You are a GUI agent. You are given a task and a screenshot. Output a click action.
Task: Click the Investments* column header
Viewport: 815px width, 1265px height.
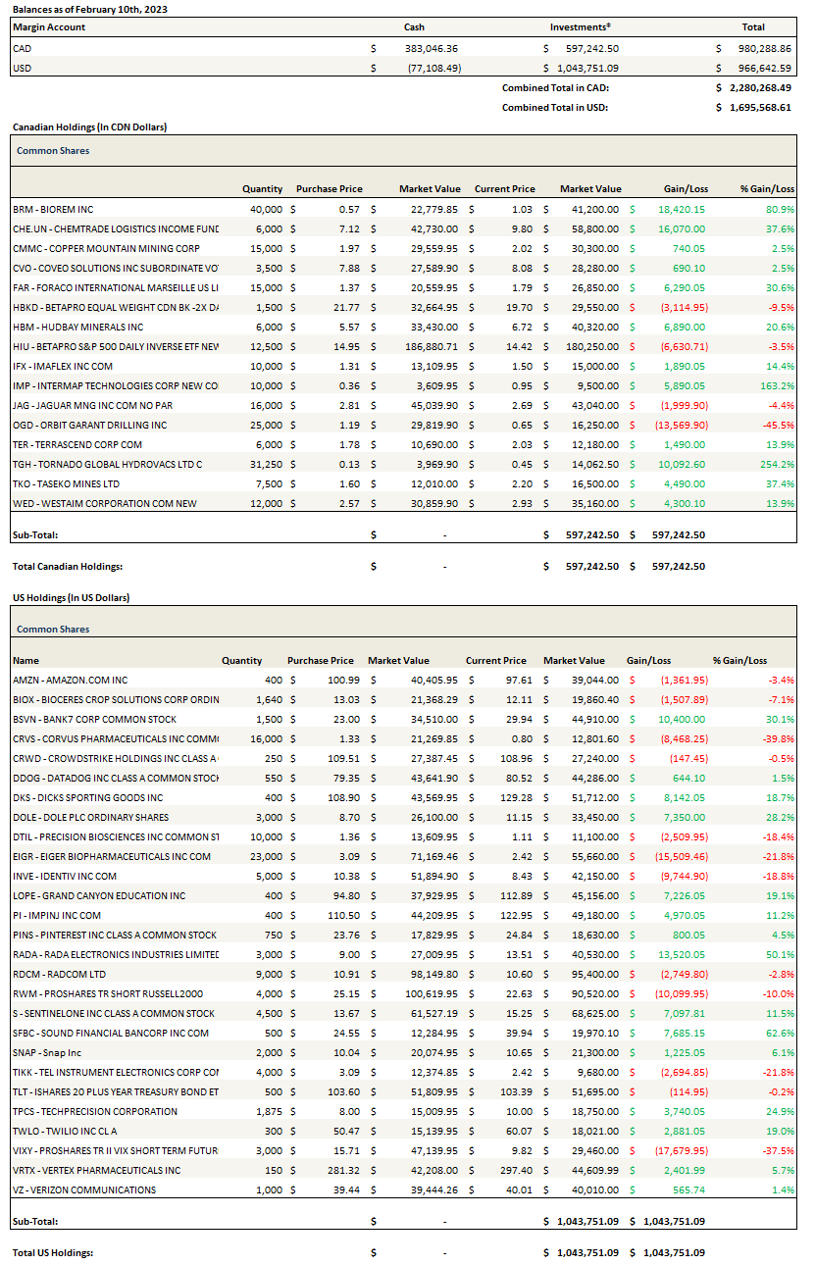pos(581,27)
